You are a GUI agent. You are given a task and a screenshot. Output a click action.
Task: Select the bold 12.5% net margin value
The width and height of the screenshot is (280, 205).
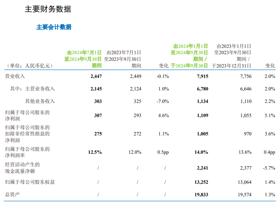pos(95,152)
